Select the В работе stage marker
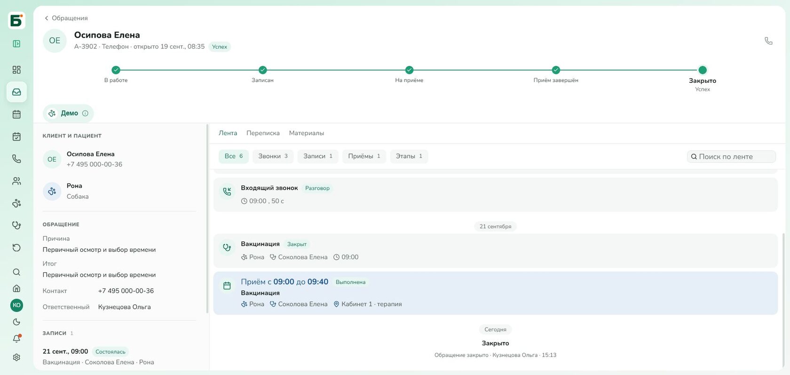Image resolution: width=790 pixels, height=375 pixels. 116,70
